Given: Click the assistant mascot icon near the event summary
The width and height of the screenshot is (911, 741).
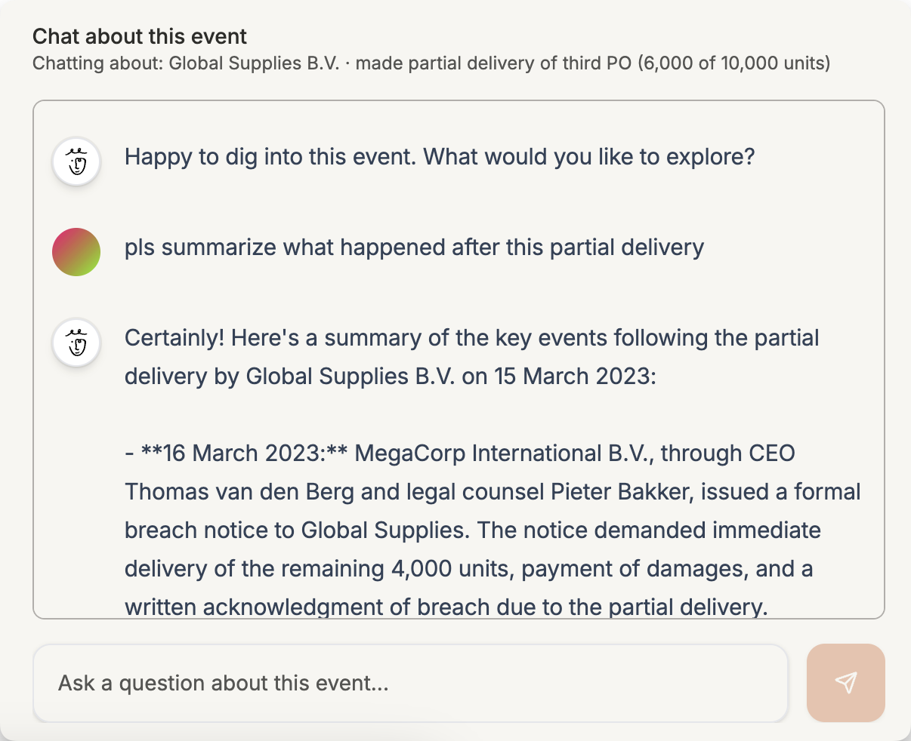Looking at the screenshot, I should [76, 343].
